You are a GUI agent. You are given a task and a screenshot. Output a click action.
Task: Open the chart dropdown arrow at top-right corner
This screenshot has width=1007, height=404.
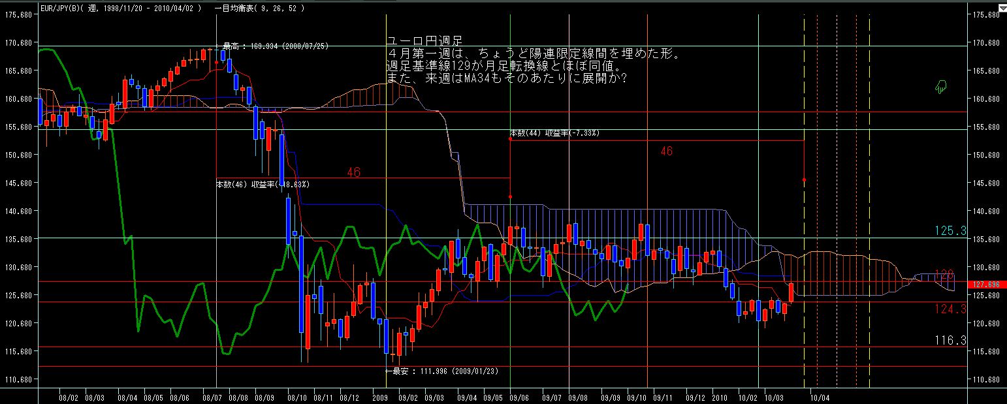(x=1002, y=8)
